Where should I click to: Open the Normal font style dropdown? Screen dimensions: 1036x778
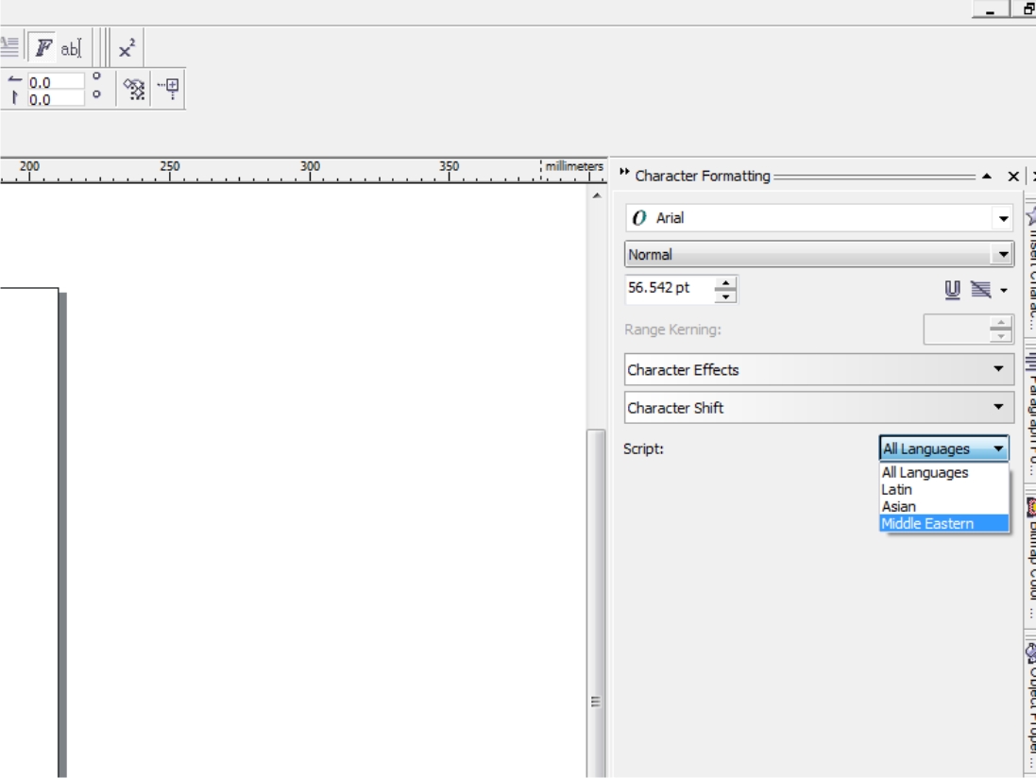tap(1002, 254)
